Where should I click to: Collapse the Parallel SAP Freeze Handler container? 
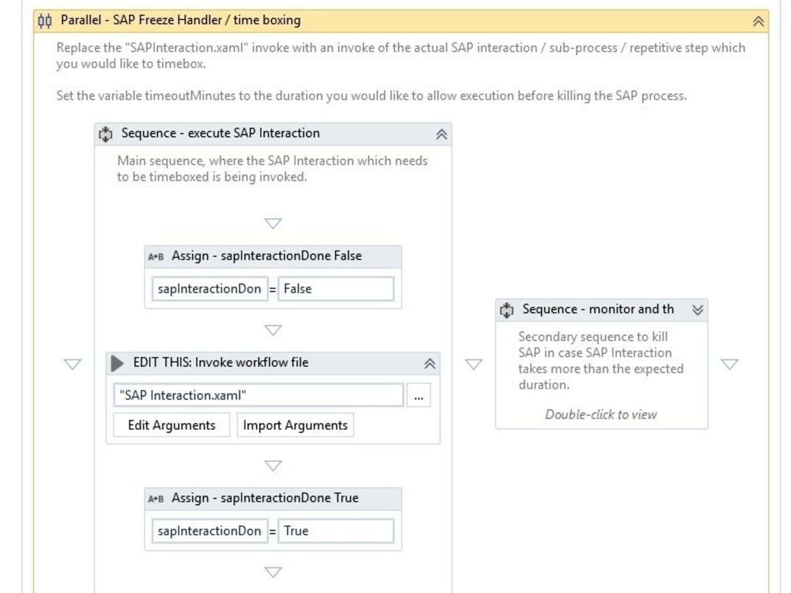coord(758,21)
